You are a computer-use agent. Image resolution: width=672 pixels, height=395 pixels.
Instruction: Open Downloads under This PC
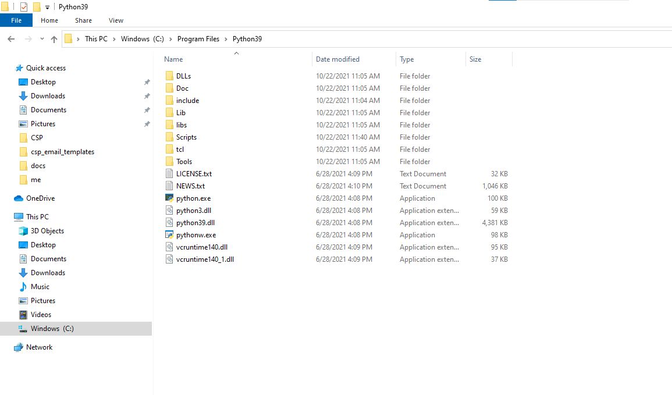pos(48,273)
